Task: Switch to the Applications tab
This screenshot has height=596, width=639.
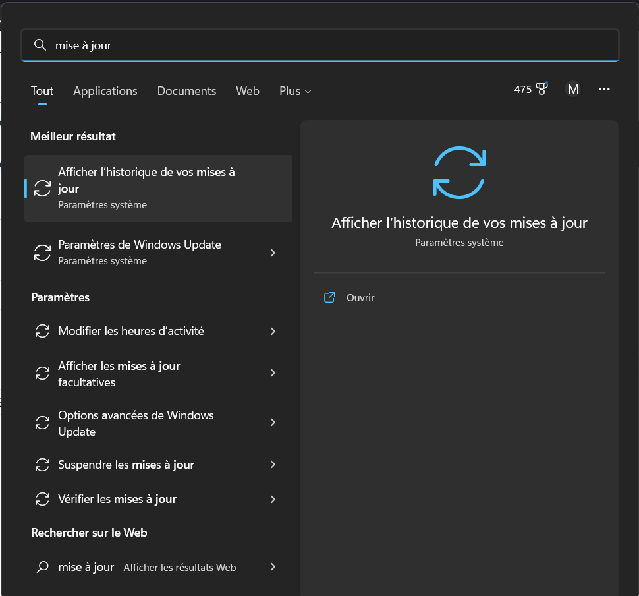Action: click(105, 91)
